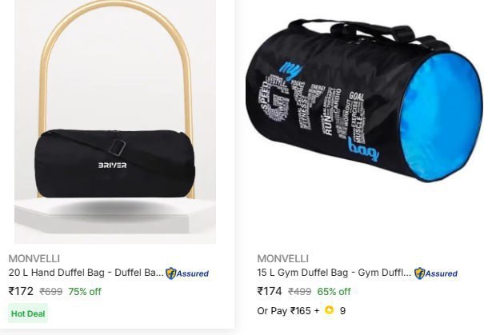Click MONVELLI brand above 15 L bag

[282, 258]
